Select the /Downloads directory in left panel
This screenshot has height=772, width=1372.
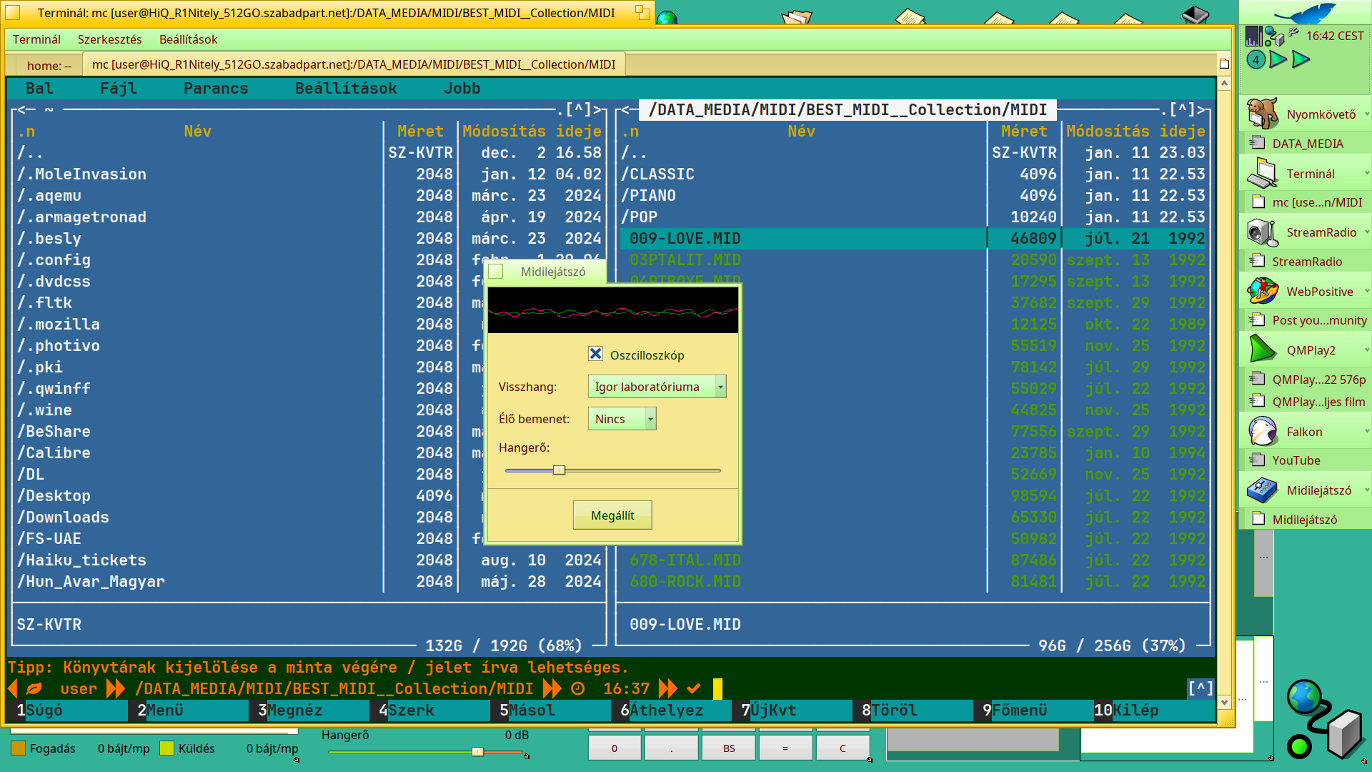tap(309, 517)
